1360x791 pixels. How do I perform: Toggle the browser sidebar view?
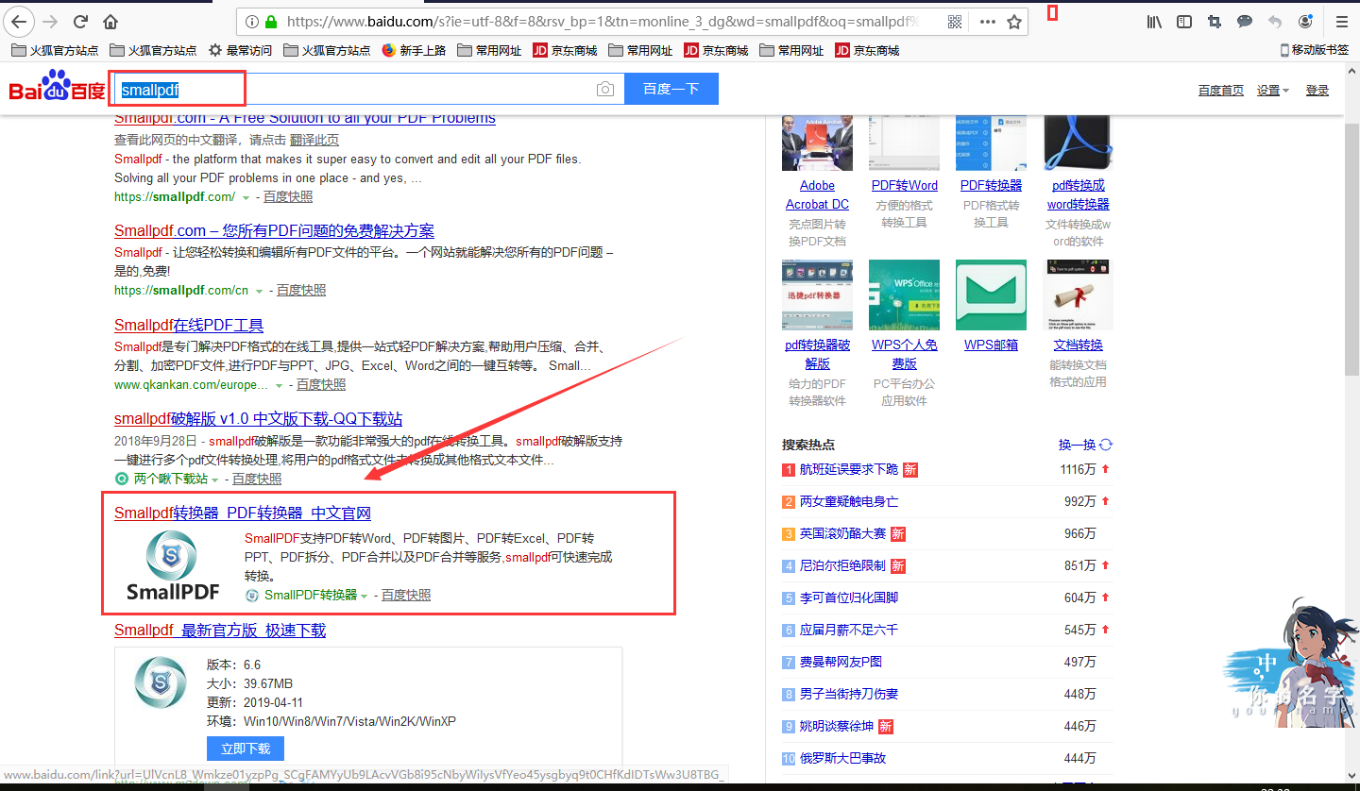1184,21
